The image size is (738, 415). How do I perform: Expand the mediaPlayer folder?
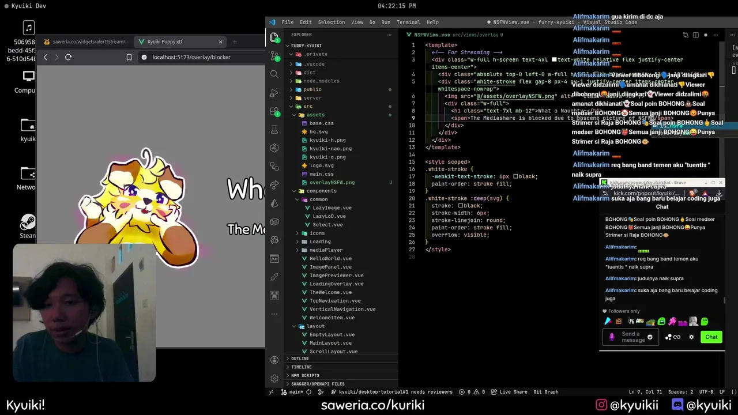326,250
